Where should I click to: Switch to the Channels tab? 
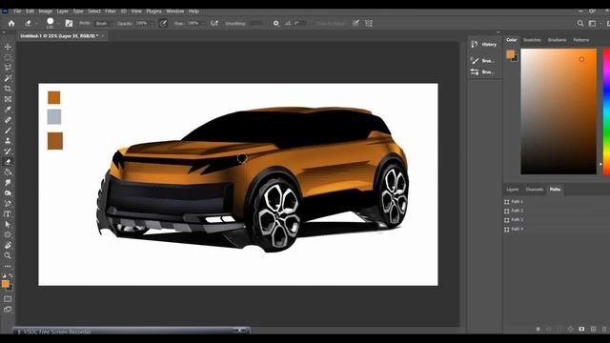[x=535, y=190]
